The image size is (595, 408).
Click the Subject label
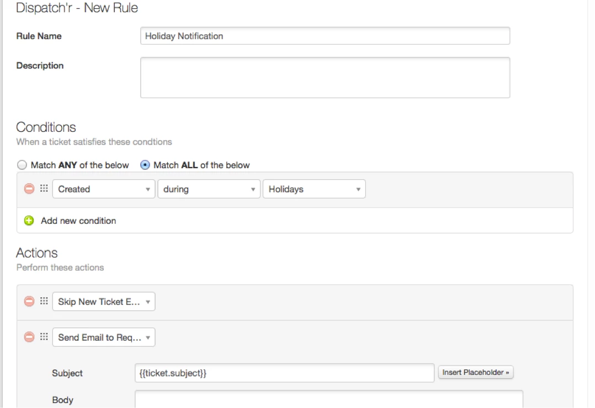[x=67, y=373]
